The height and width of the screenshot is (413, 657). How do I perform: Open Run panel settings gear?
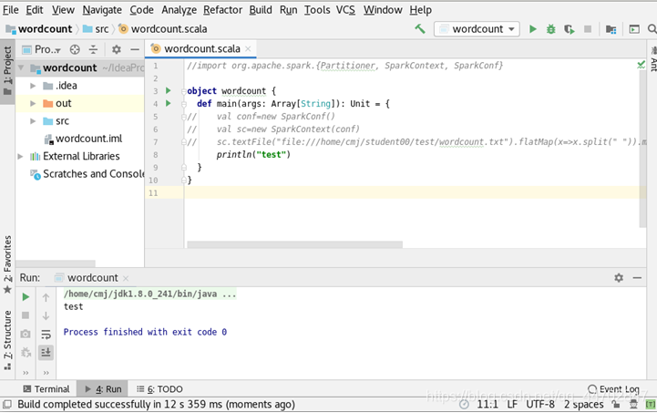point(619,277)
